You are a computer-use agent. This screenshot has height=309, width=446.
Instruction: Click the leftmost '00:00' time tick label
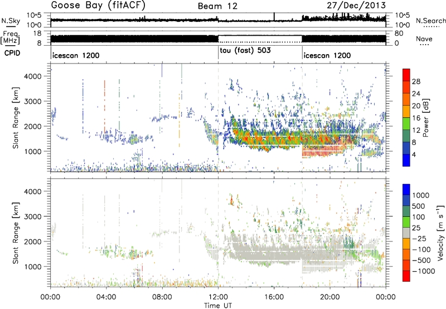click(51, 297)
